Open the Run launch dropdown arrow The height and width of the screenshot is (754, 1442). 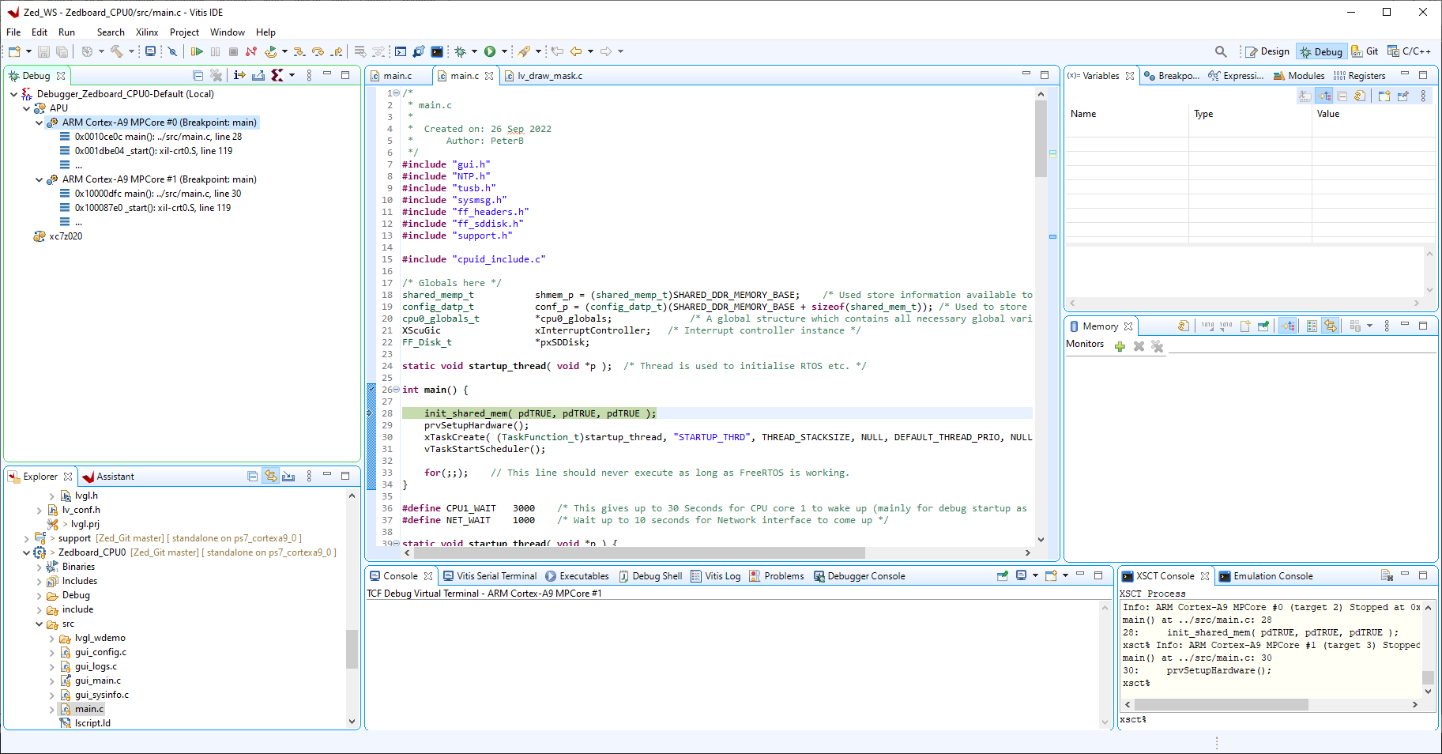(504, 51)
